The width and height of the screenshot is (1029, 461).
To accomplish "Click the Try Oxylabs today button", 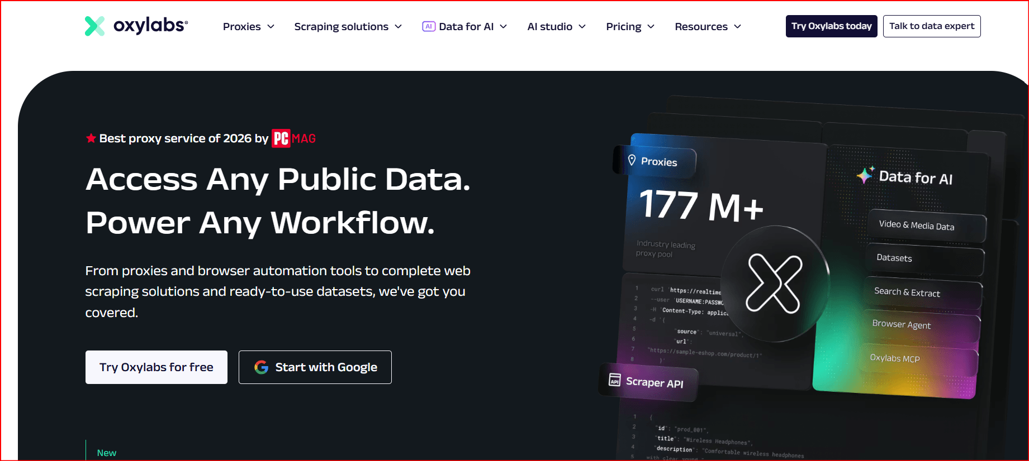I will pos(831,26).
